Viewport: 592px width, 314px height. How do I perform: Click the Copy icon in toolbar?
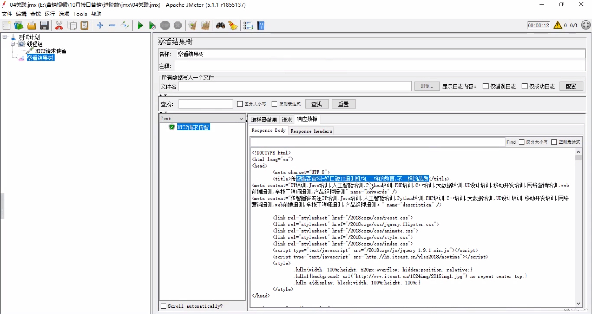[x=72, y=25]
